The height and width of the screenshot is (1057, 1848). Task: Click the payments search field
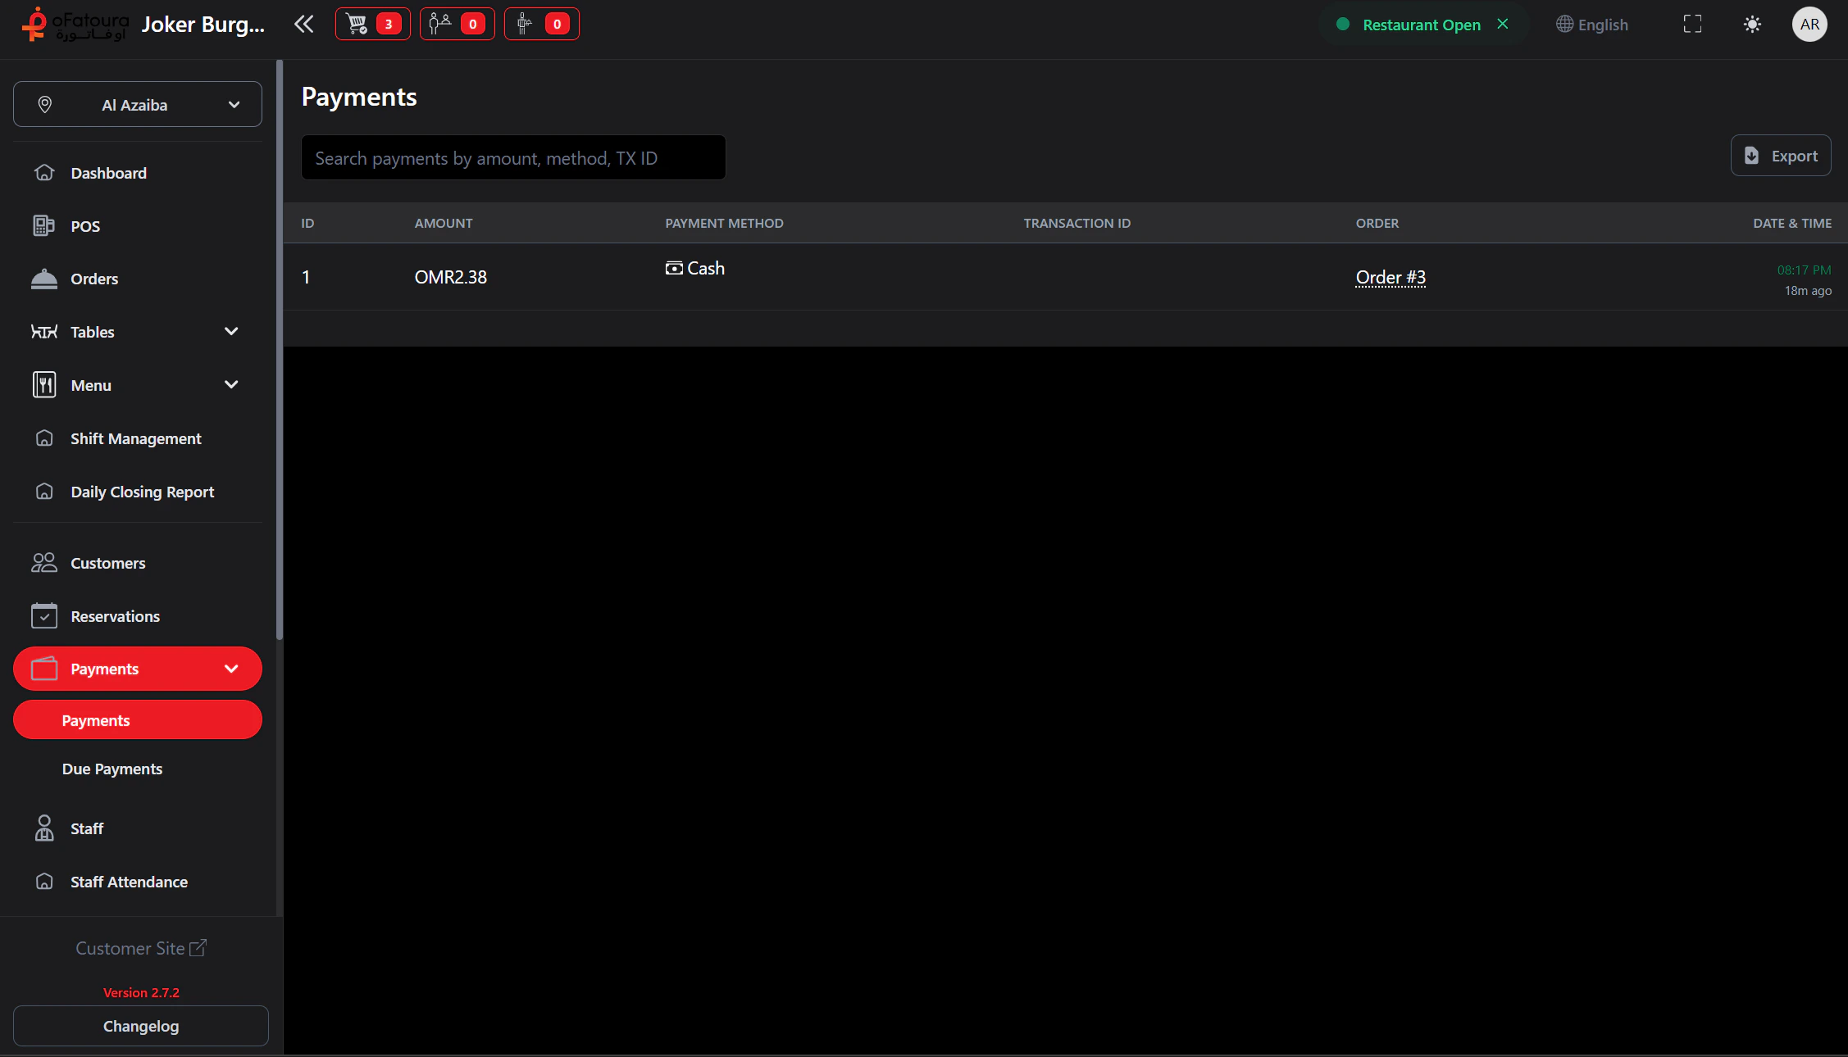click(x=513, y=158)
